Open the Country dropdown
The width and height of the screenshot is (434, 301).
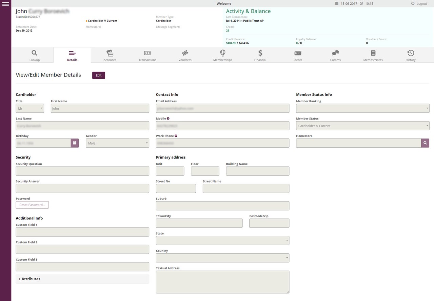tap(222, 258)
